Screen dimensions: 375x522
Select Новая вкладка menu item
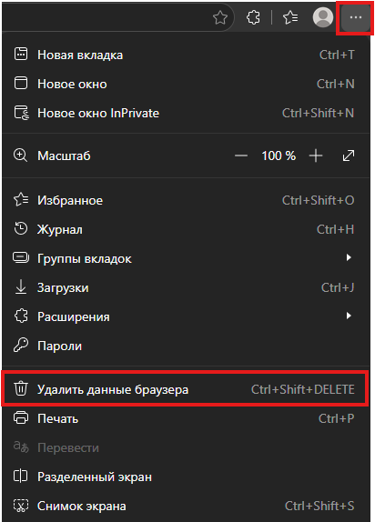point(186,55)
